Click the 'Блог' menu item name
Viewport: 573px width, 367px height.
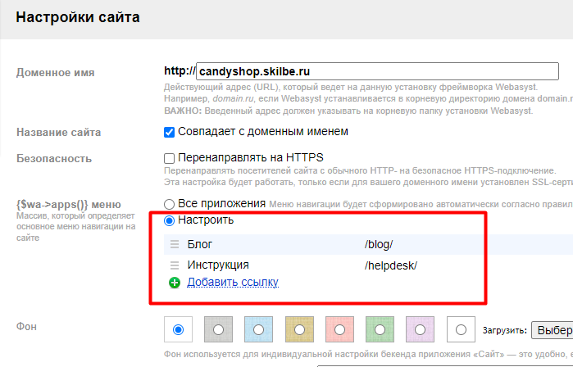[x=200, y=244]
